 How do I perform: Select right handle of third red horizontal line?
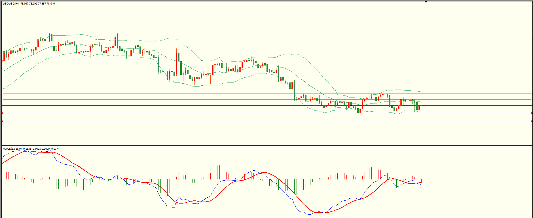point(532,113)
